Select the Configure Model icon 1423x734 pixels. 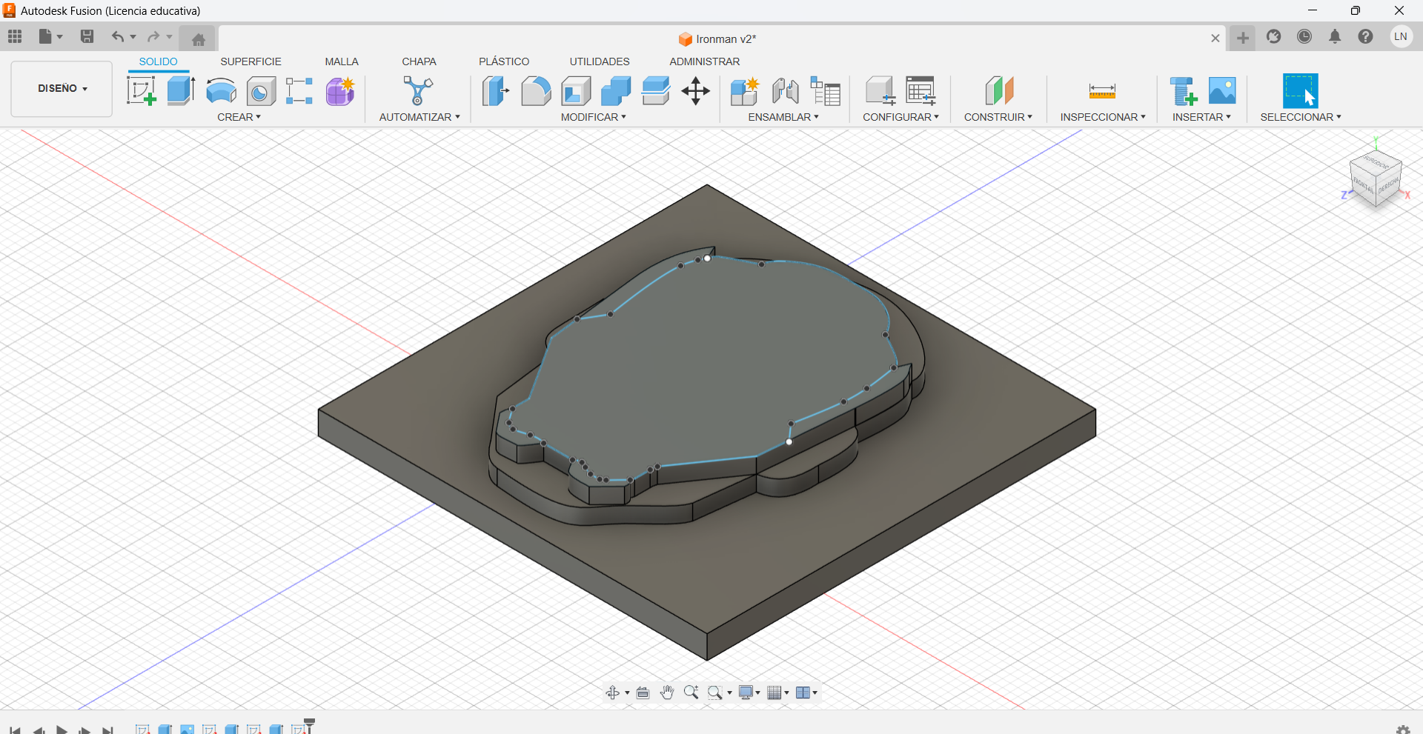pos(880,91)
